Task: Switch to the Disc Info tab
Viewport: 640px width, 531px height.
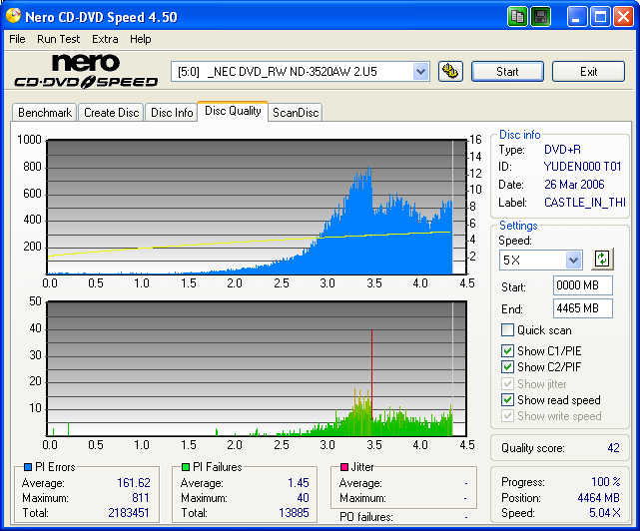Action: 172,113
